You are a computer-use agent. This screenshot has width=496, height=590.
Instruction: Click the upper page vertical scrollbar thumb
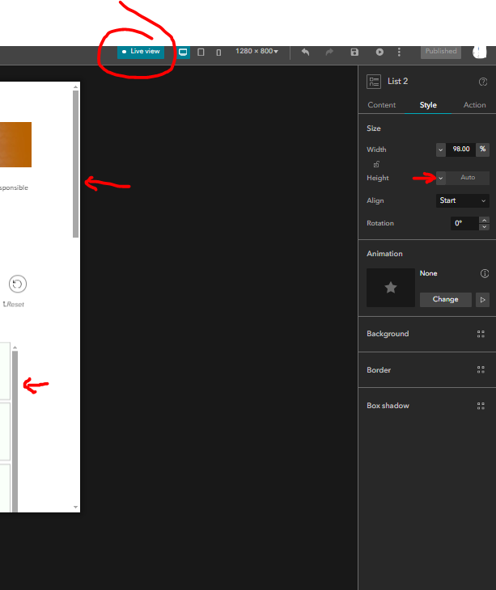coord(76,164)
